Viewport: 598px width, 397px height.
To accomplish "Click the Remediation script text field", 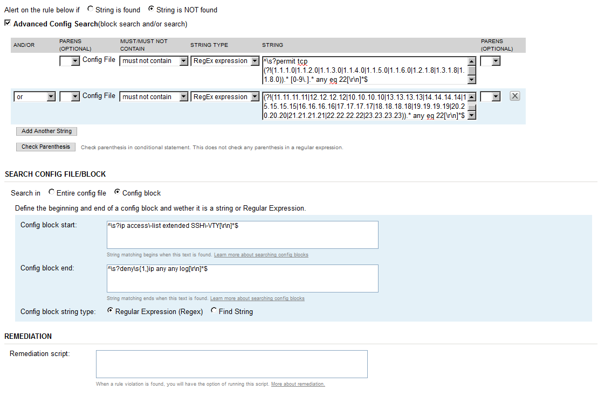I will pos(232,364).
